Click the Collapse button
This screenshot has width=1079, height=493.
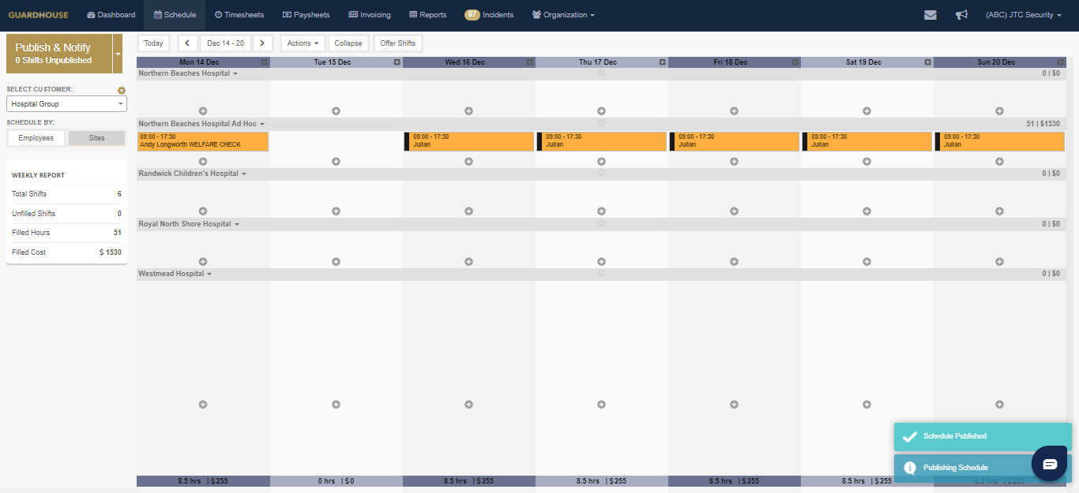tap(348, 43)
